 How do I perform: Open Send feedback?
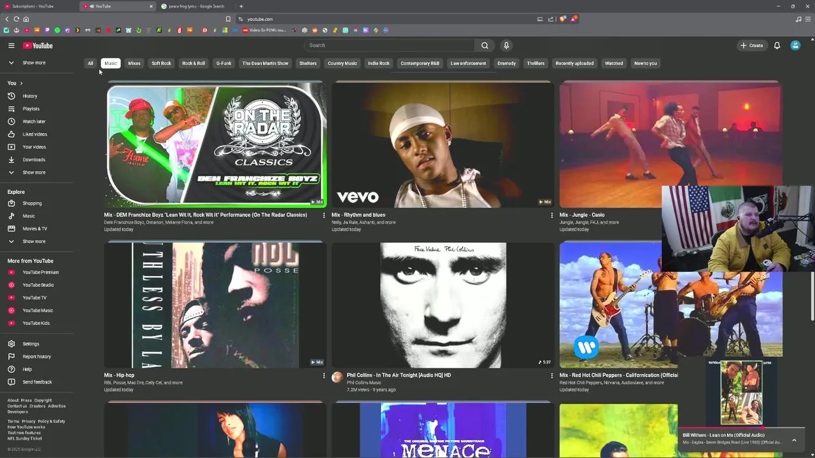[37, 382]
